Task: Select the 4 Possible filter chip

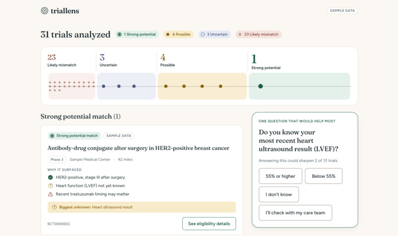Action: point(178,34)
